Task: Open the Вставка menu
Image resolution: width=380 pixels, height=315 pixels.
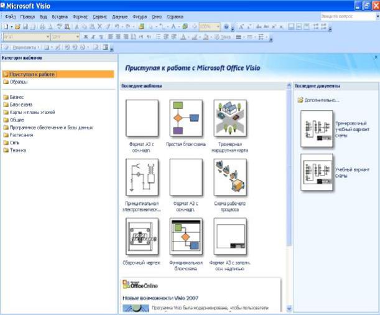Action: coord(60,17)
